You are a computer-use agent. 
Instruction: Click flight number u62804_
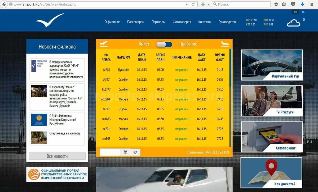(x=106, y=99)
